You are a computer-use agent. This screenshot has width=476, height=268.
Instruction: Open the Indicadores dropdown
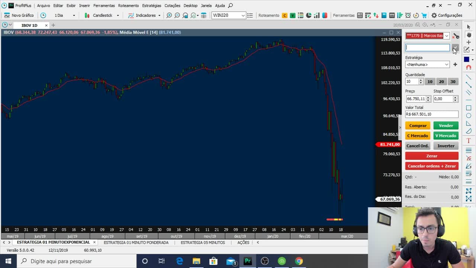coord(159,15)
